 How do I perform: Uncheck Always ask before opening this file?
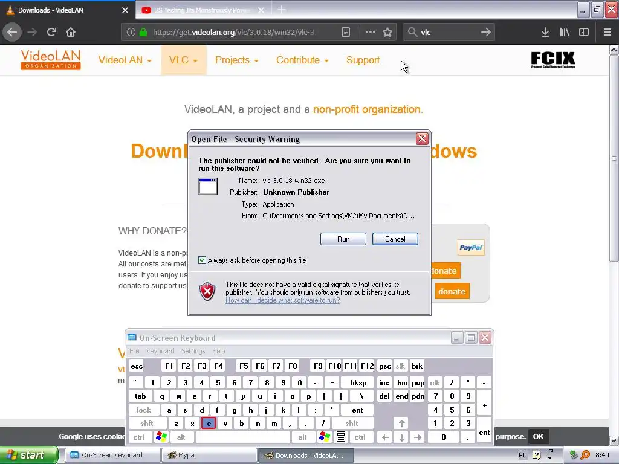coord(202,260)
